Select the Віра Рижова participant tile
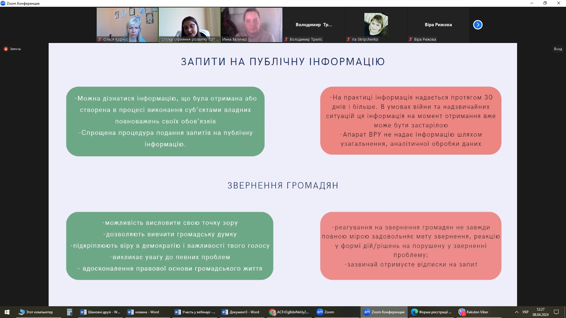566x318 pixels. pyautogui.click(x=438, y=25)
